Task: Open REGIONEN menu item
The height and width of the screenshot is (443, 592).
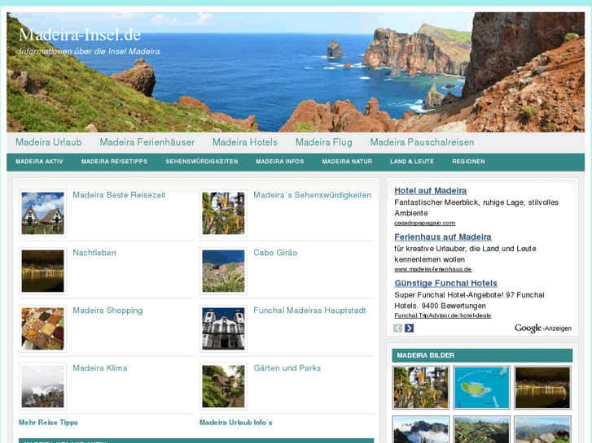Action: (x=468, y=162)
